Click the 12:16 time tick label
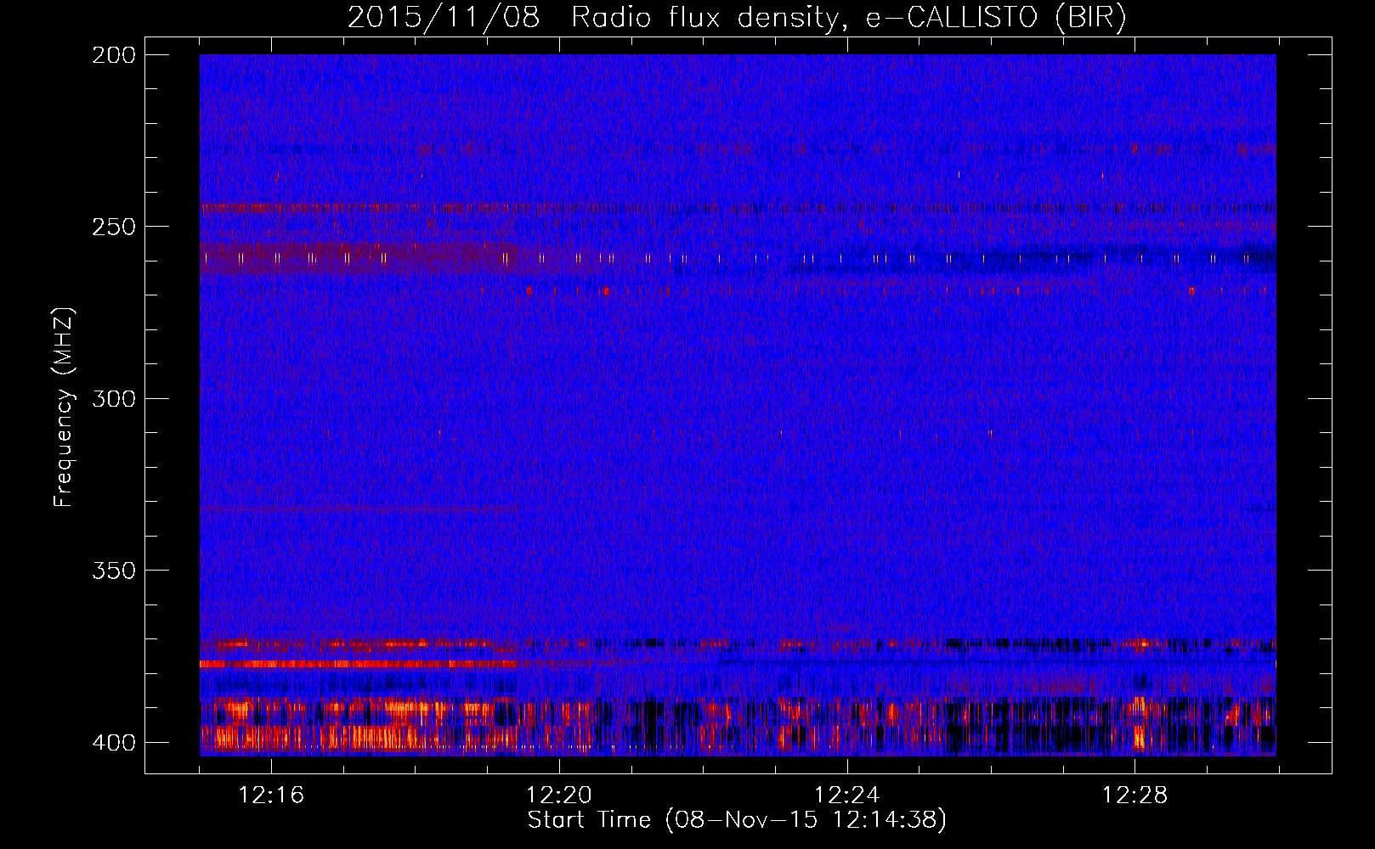 [x=271, y=796]
